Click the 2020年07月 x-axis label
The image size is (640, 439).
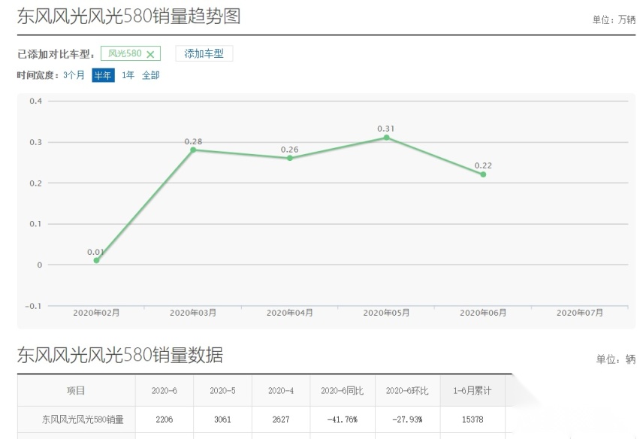click(580, 313)
